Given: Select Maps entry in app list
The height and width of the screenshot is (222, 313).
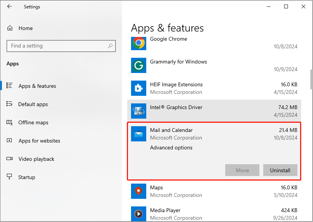Looking at the screenshot, I should [x=156, y=188].
